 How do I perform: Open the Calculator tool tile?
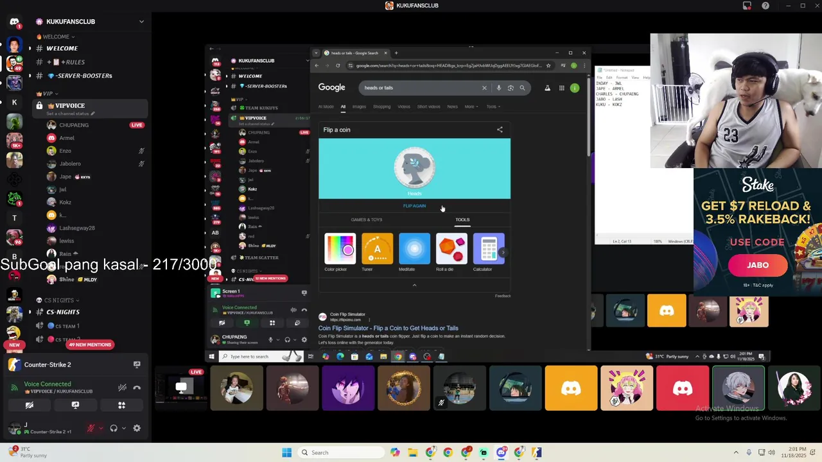coord(489,253)
